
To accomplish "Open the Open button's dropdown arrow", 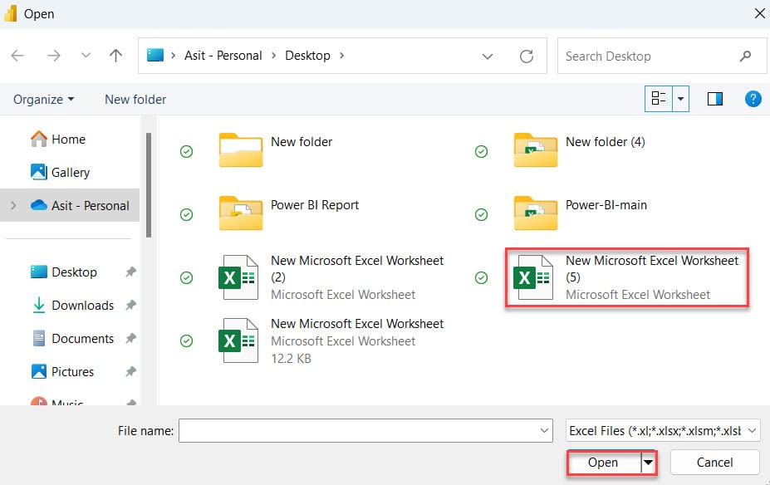I will (x=648, y=463).
